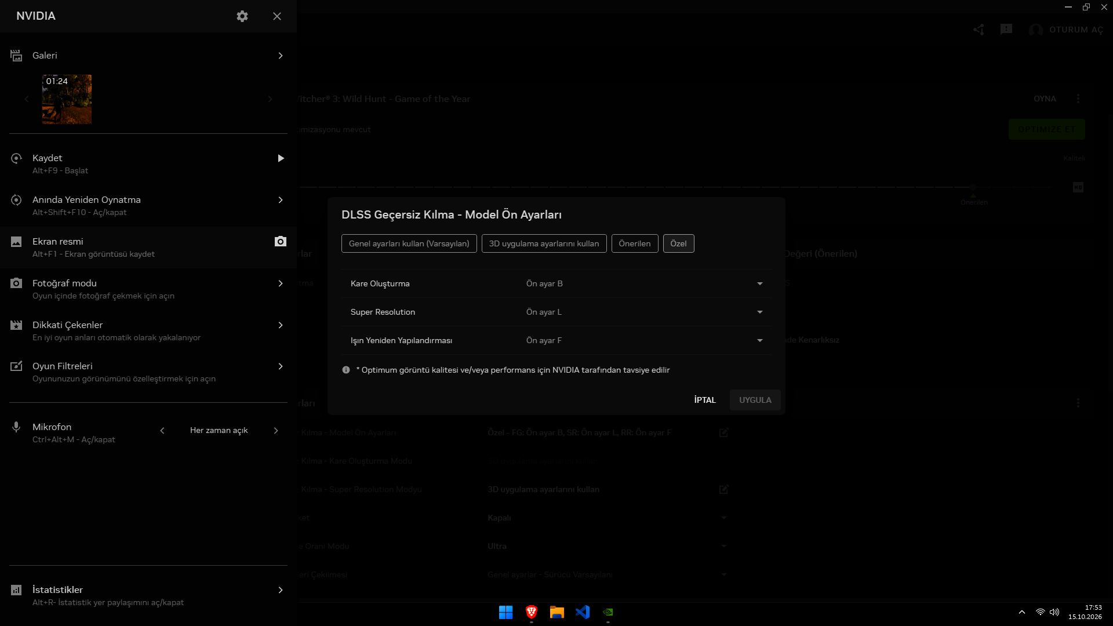
Task: Open İstatistikler section chevron
Action: click(281, 590)
